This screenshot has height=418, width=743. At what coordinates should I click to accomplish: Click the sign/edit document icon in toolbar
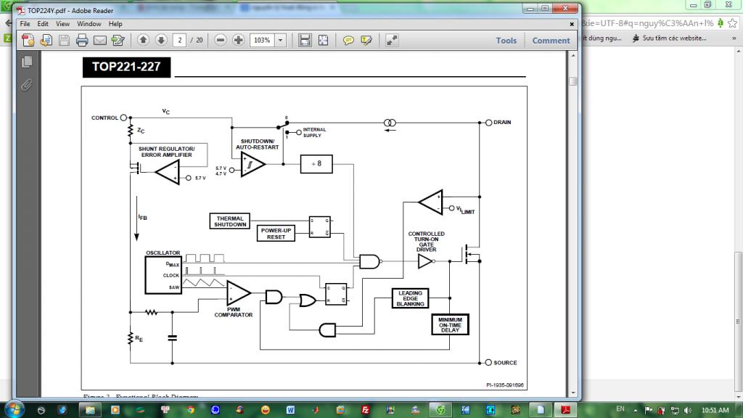click(x=118, y=41)
